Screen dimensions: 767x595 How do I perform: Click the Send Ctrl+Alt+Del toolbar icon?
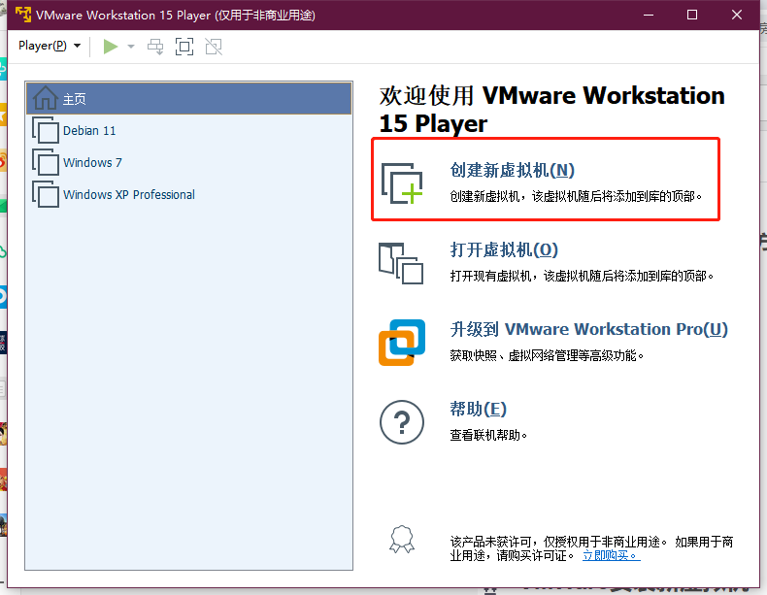click(x=155, y=47)
